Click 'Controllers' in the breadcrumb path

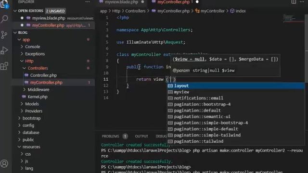[x=135, y=11]
